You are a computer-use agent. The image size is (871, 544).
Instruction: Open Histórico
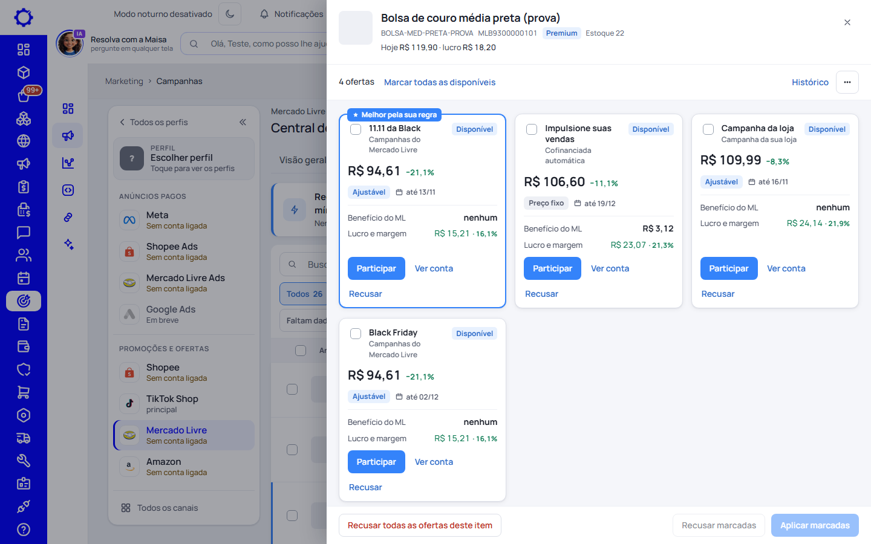[x=810, y=82]
